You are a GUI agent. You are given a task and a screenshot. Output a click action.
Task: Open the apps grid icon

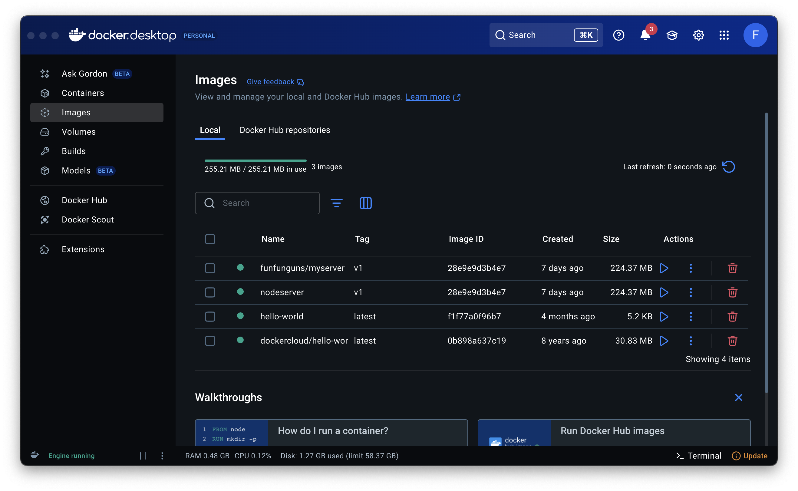[x=724, y=35]
